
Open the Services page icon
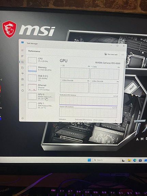[23, 90]
